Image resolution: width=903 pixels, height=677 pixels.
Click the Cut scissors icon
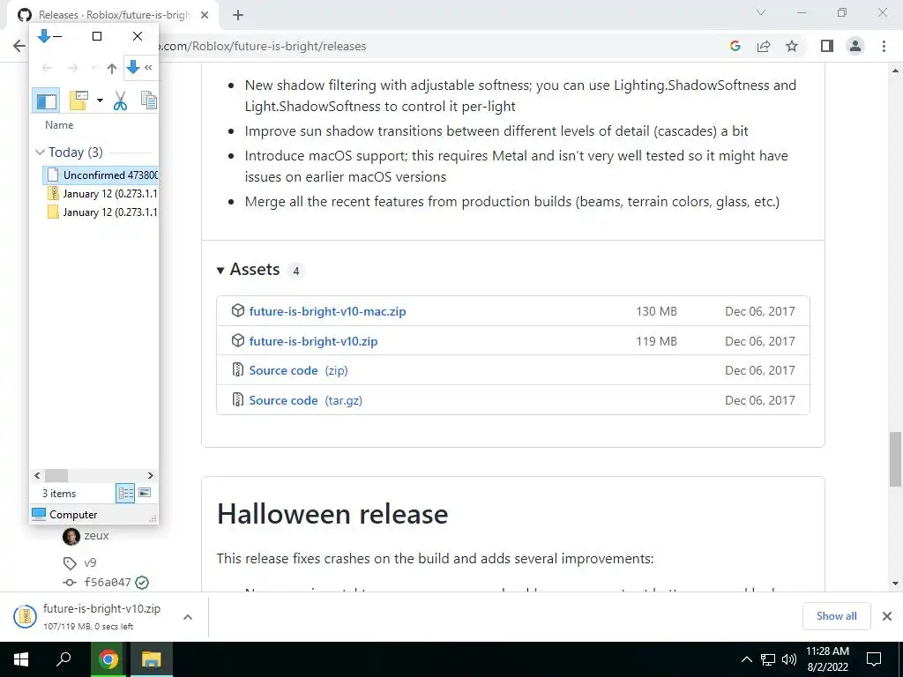(120, 100)
